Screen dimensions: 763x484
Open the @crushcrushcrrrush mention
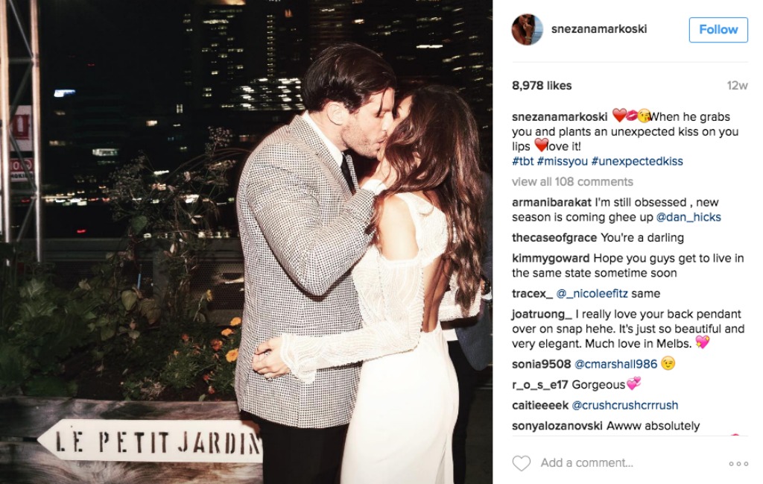pyautogui.click(x=625, y=405)
